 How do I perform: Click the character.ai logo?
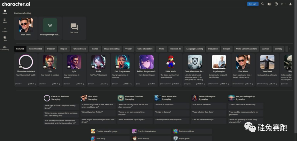pos(16,4)
